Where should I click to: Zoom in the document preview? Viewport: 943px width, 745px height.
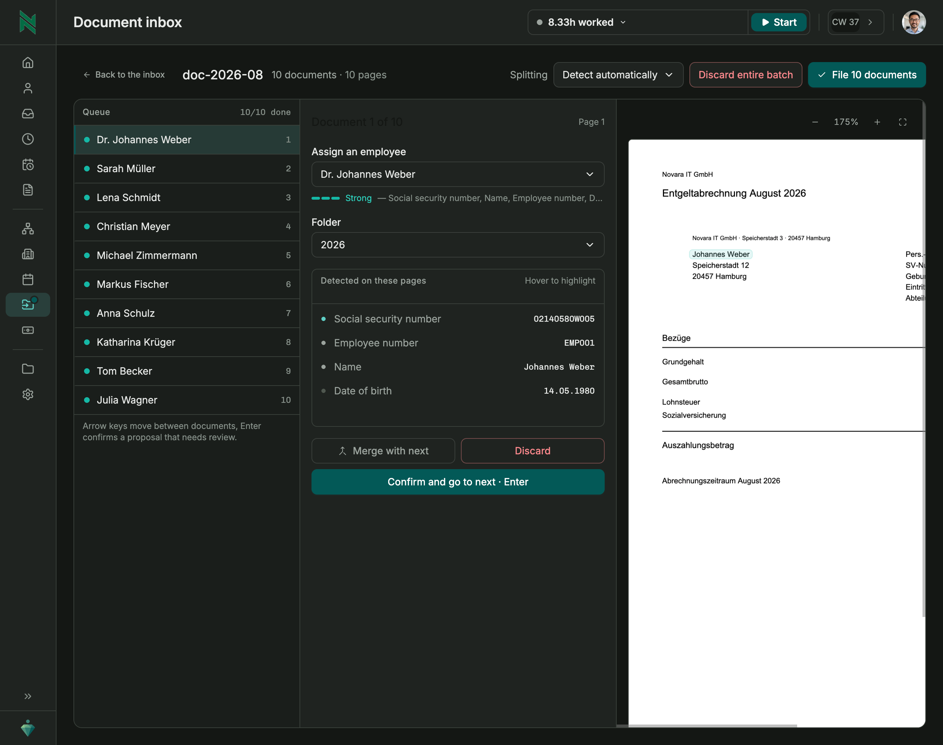(877, 122)
